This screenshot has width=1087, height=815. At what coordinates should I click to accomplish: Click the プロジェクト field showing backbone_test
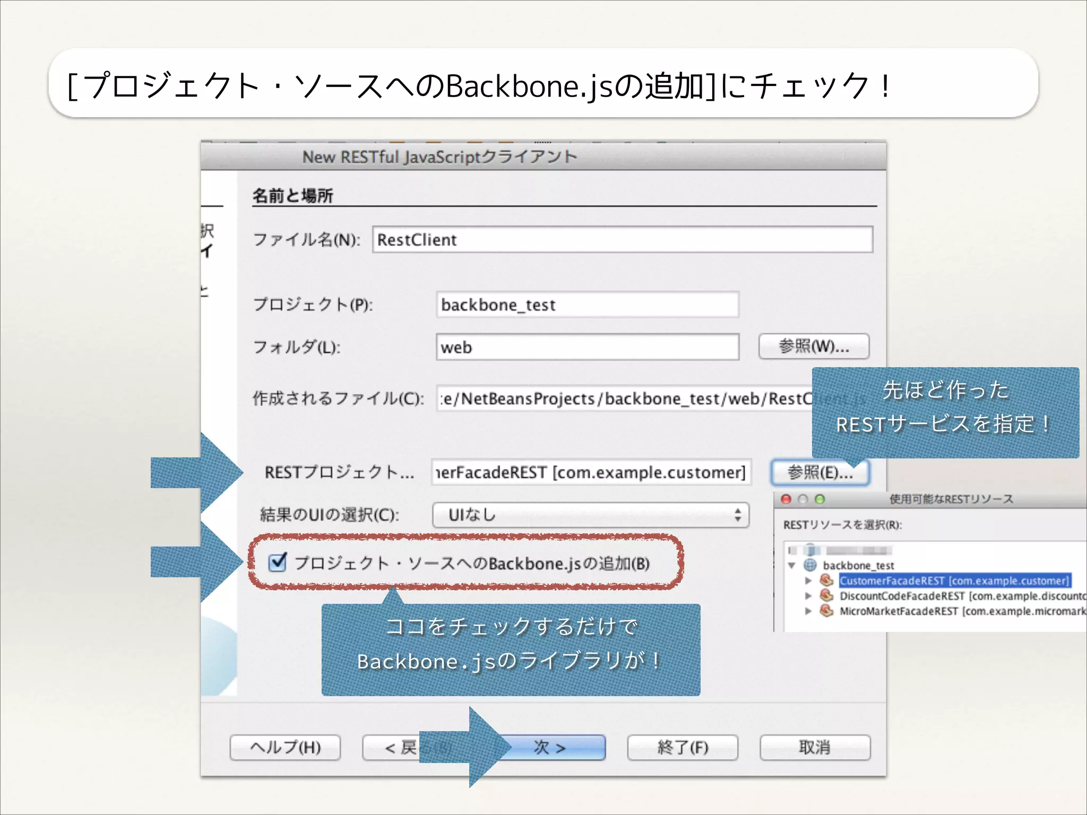pos(587,305)
